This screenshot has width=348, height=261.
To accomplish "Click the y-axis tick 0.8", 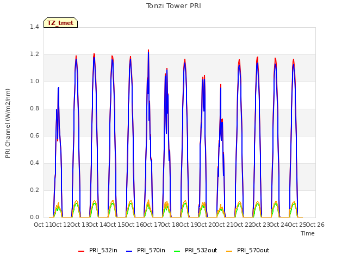I will [34, 109].
